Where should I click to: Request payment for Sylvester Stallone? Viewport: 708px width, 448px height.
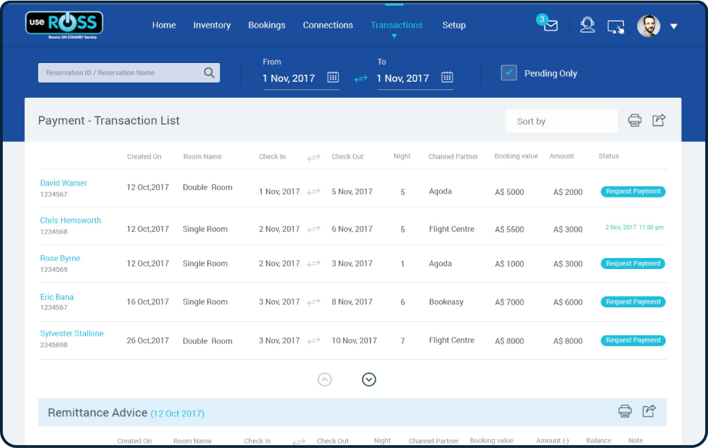point(633,341)
